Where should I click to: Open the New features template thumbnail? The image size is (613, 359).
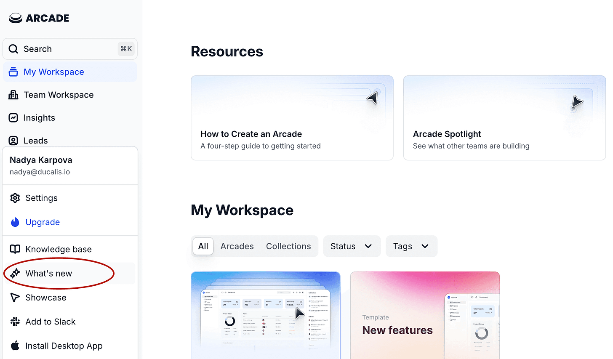point(425,315)
